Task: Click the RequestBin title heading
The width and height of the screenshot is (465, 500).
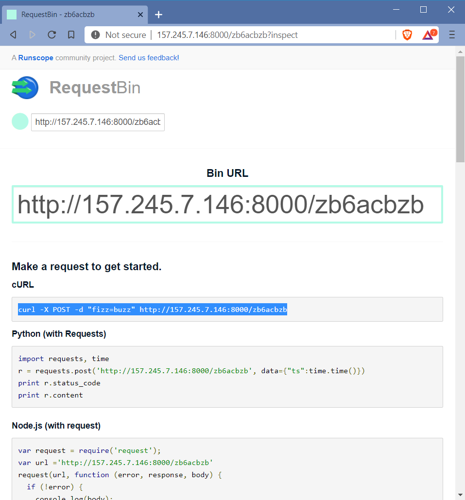Action: click(x=95, y=87)
